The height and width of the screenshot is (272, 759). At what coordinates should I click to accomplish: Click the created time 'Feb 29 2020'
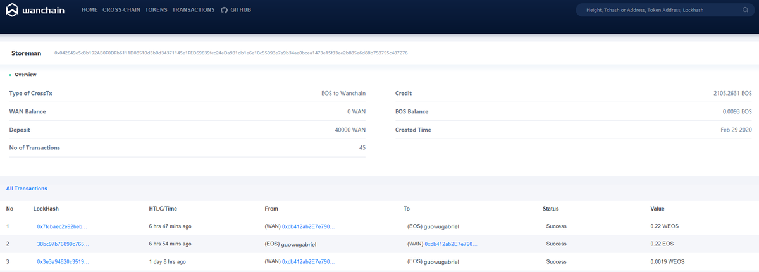tap(736, 130)
